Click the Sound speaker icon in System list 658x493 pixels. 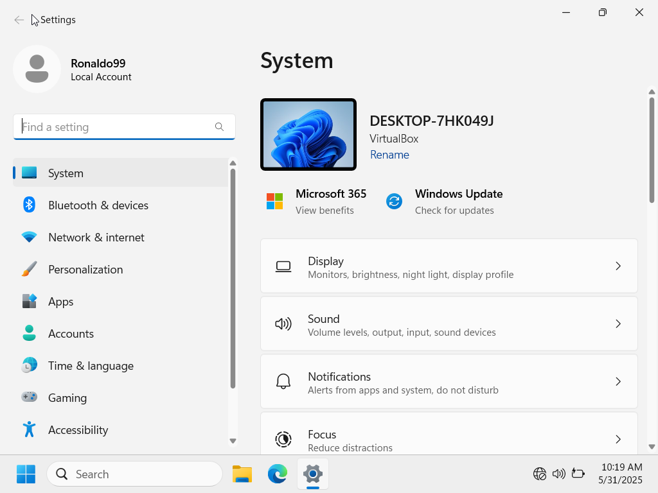283,324
